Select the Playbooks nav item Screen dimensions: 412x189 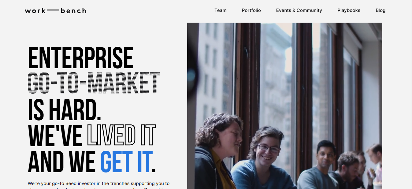point(349,10)
